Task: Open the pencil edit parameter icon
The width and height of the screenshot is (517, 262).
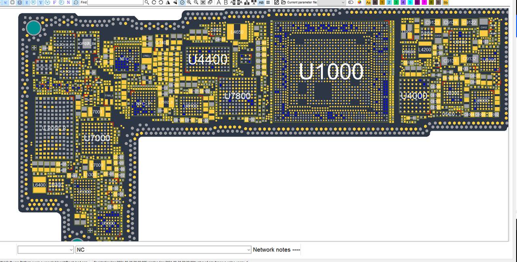Action: (x=277, y=2)
